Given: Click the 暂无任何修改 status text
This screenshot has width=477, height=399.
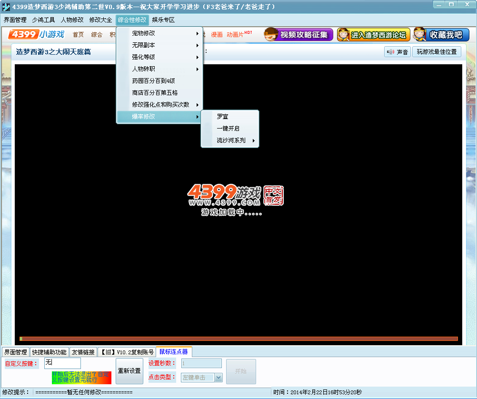Looking at the screenshot, I should tap(84, 392).
